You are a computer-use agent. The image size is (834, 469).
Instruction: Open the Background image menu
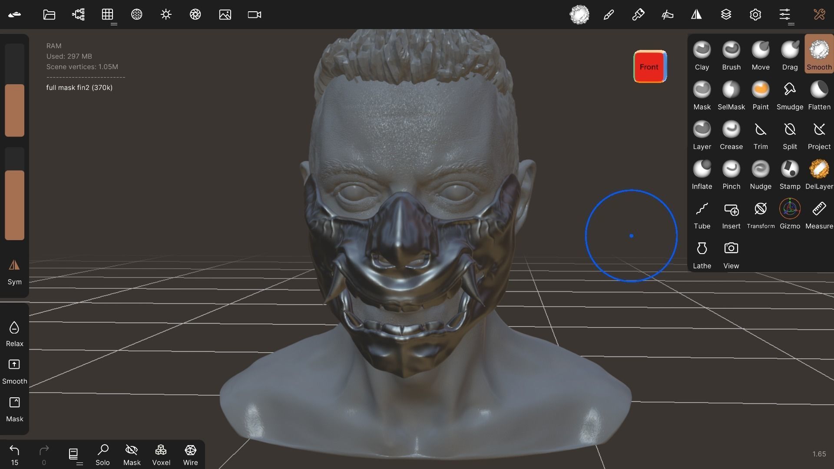[x=225, y=14]
